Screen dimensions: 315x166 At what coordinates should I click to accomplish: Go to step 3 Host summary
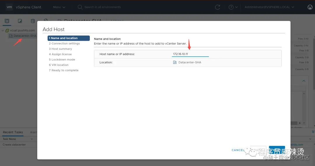(x=60, y=49)
